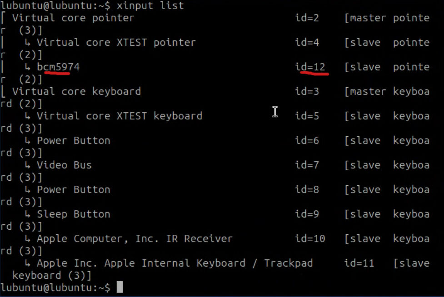Click the "Virtual core XTEST keyboard" entry
444x297 pixels.
coord(119,116)
